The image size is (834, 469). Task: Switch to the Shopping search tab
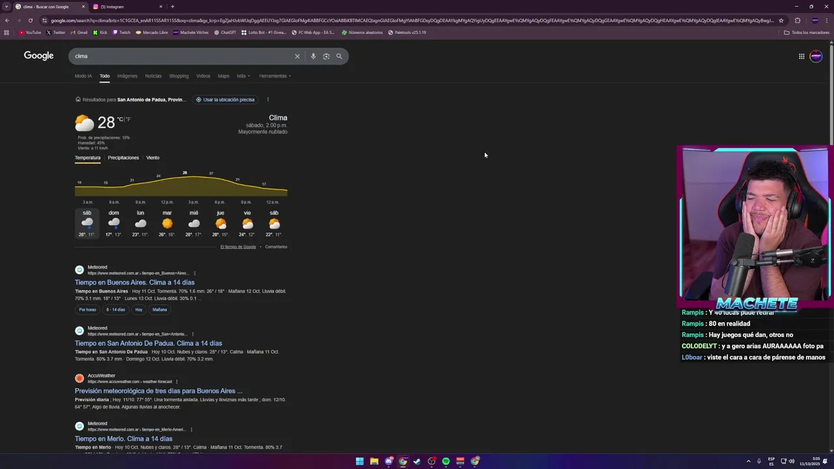(179, 76)
